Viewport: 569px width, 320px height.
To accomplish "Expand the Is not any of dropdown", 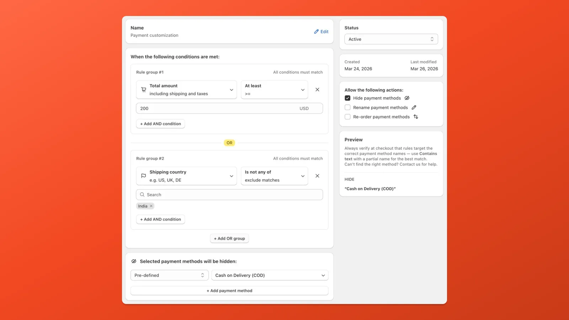I will (274, 176).
